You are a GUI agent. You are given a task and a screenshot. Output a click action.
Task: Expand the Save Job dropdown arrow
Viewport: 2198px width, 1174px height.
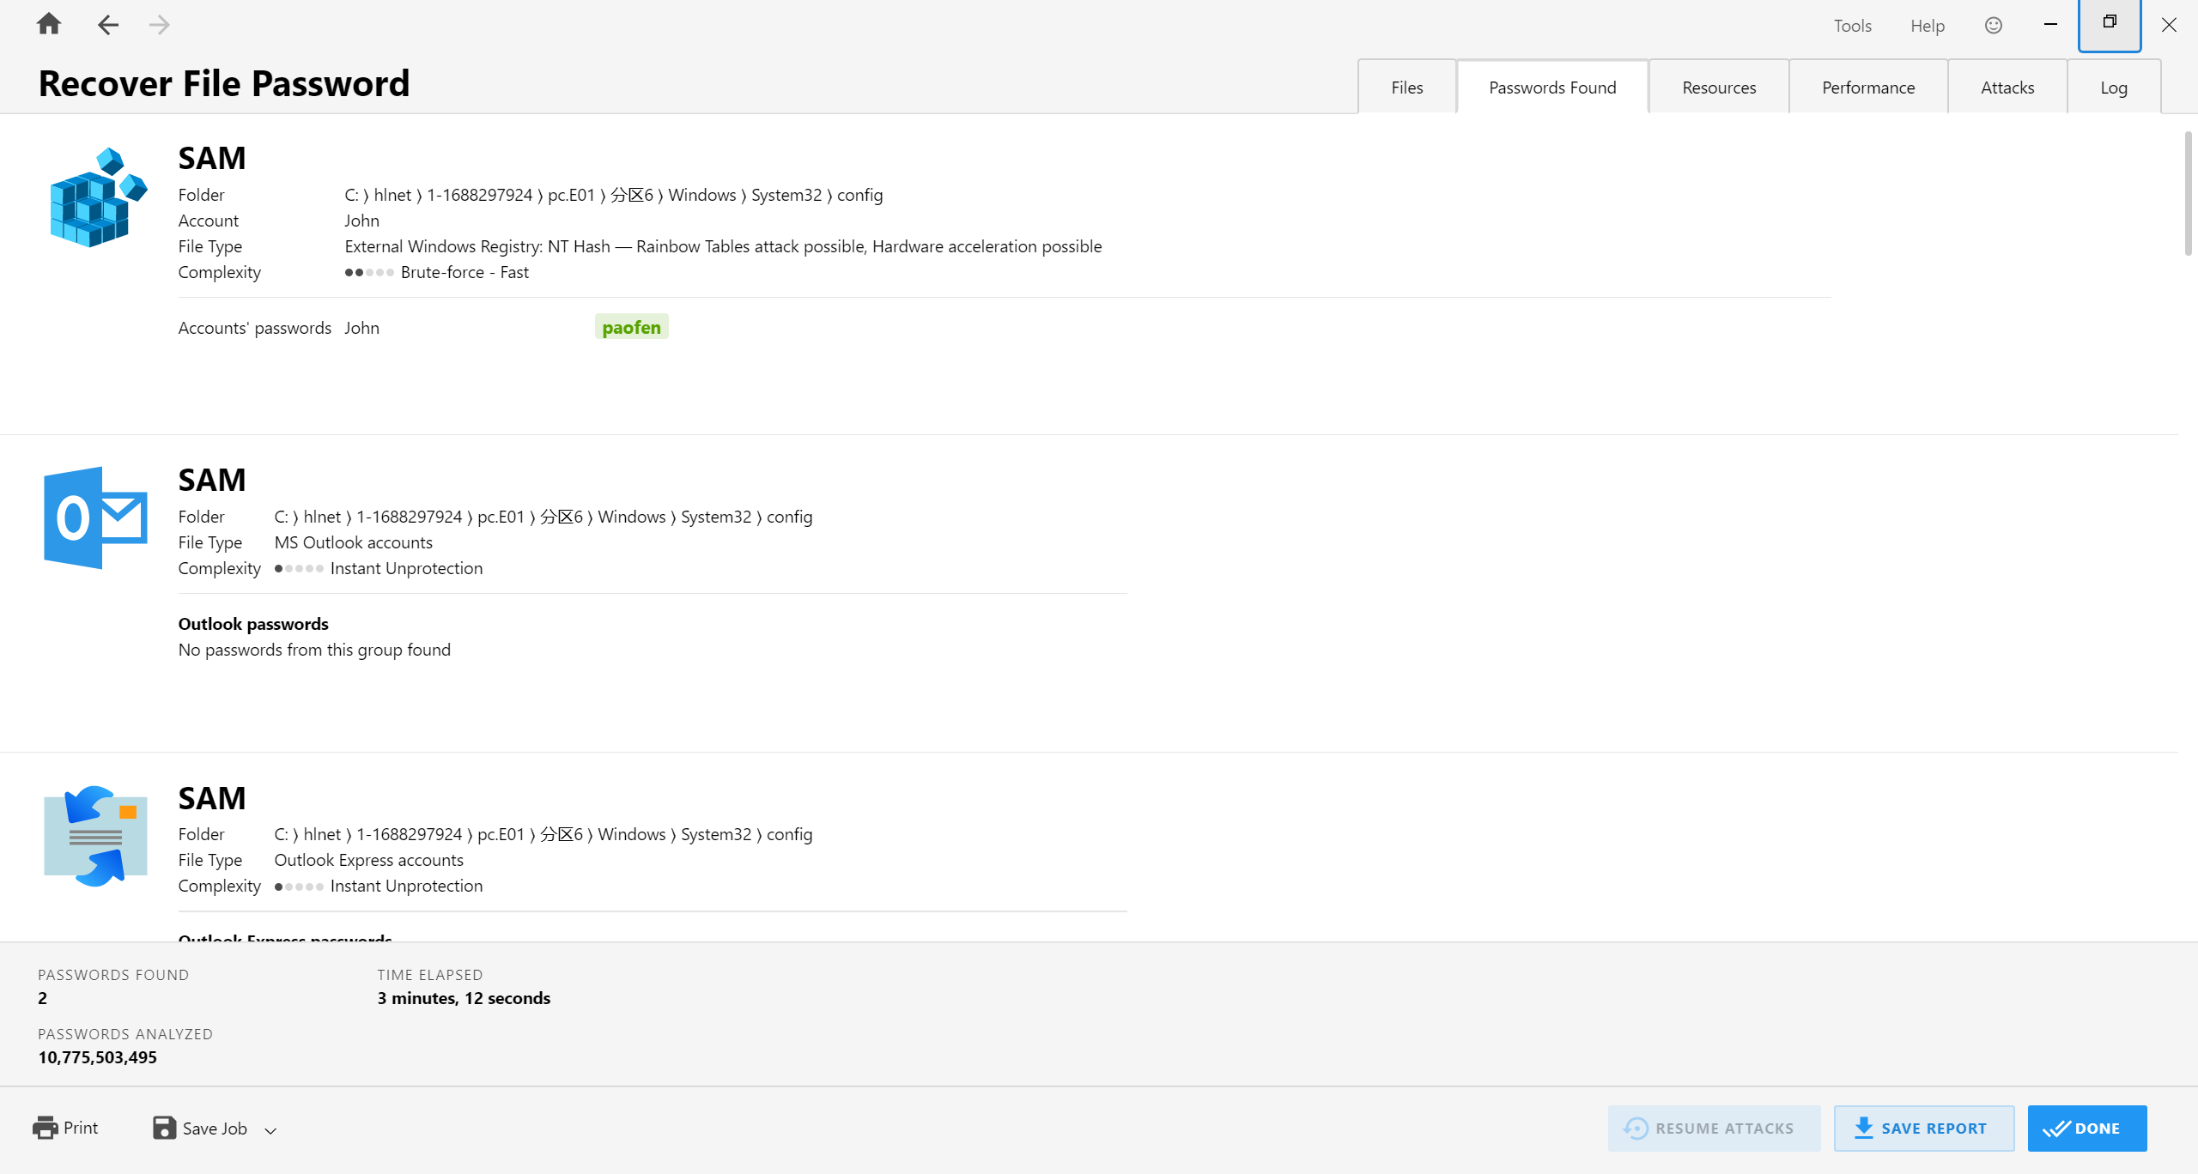click(x=270, y=1130)
